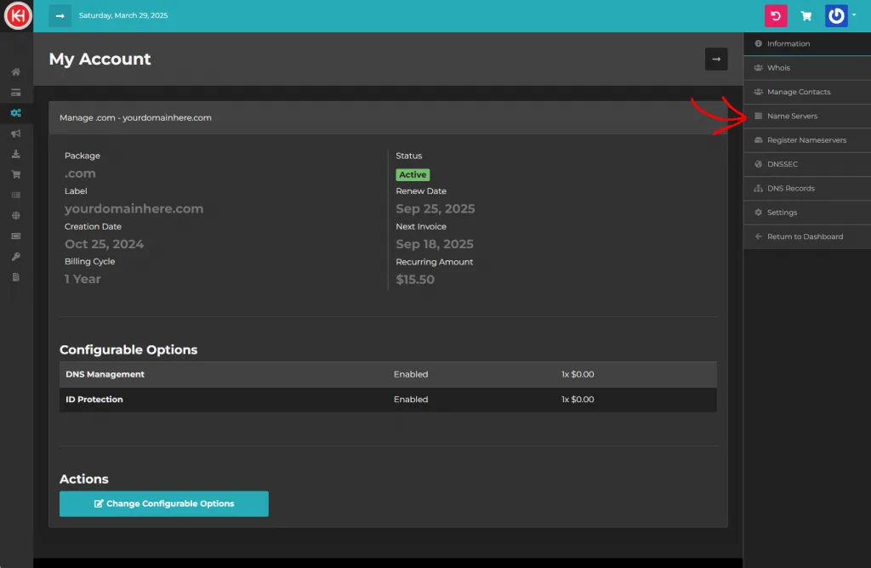Select the gears services icon in sidebar
871x568 pixels.
point(15,113)
